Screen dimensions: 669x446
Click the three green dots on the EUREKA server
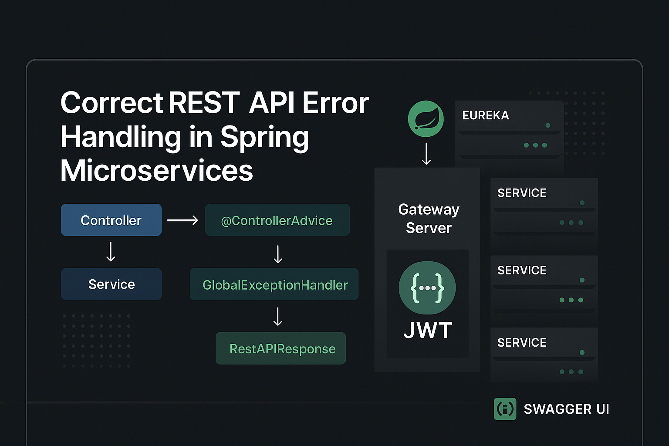[535, 145]
